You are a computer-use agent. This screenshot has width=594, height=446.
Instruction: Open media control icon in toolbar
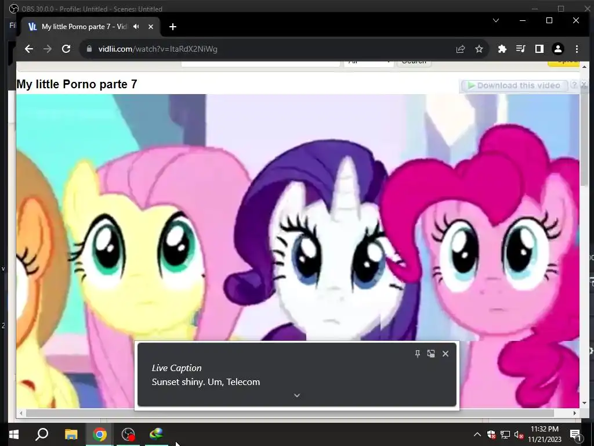(x=521, y=49)
